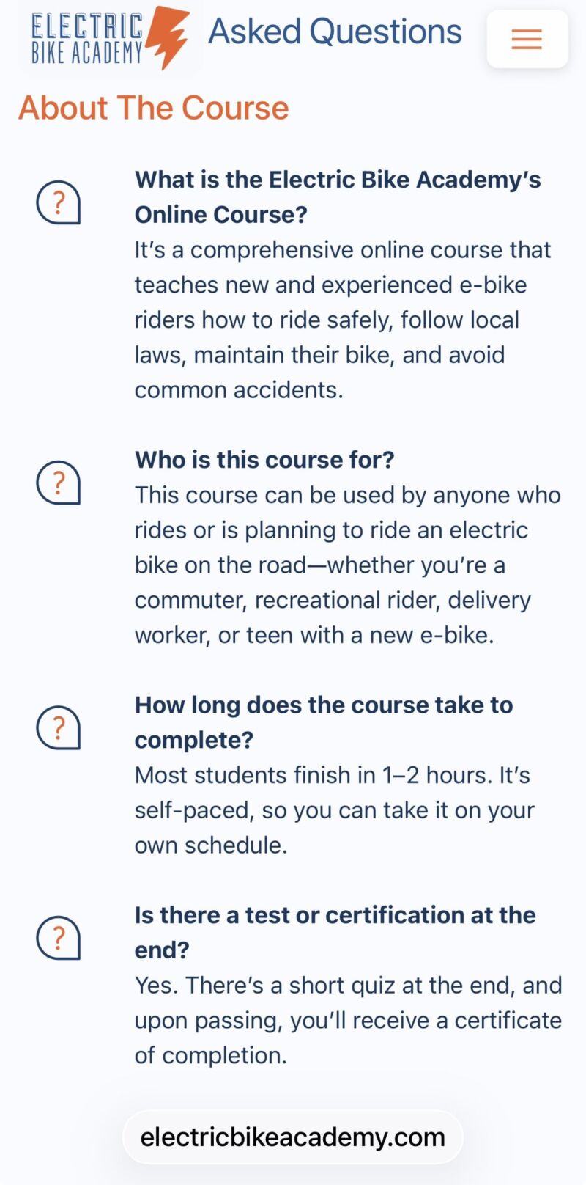Tap the 'short quiz at the end' text

[348, 985]
